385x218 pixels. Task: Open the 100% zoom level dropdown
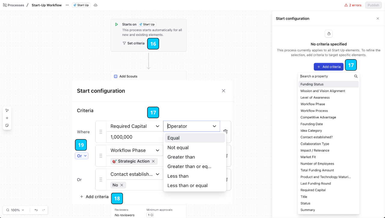(15, 210)
